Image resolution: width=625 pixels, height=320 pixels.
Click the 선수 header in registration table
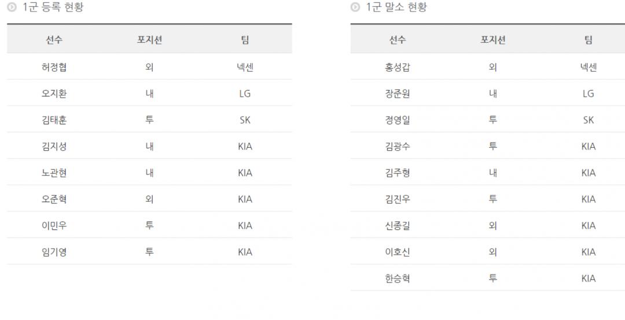click(54, 40)
